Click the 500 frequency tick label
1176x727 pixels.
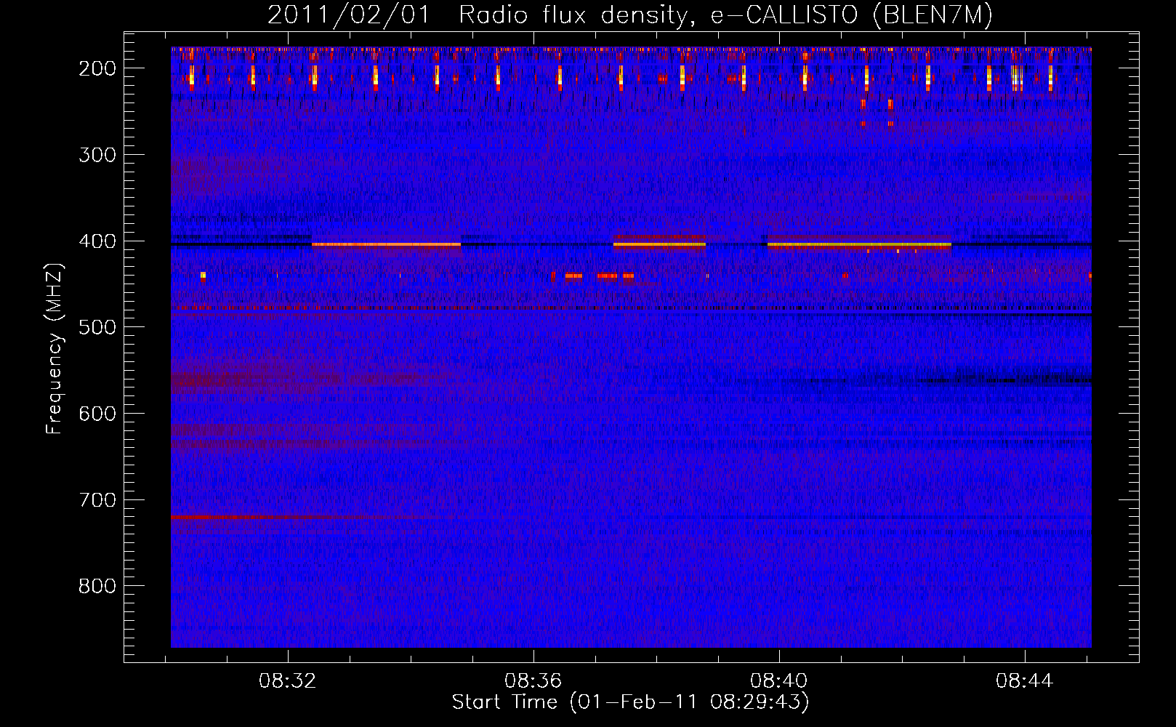click(97, 327)
